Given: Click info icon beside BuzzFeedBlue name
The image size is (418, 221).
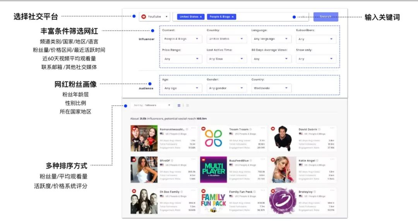Looking at the screenshot, I should [250, 160].
